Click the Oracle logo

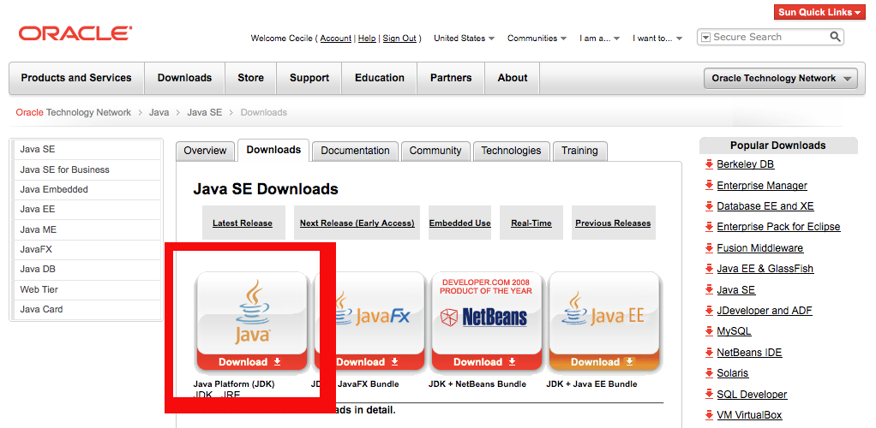75,33
